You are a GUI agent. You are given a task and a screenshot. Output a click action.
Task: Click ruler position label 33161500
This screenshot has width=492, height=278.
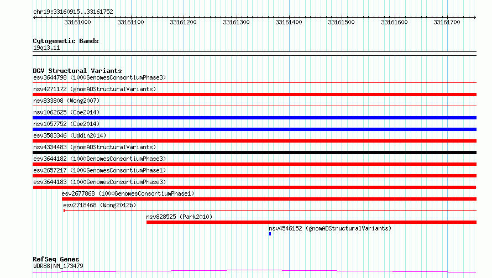pyautogui.click(x=342, y=22)
